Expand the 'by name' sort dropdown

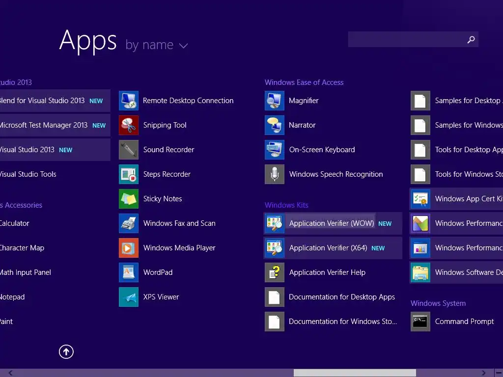tap(157, 45)
